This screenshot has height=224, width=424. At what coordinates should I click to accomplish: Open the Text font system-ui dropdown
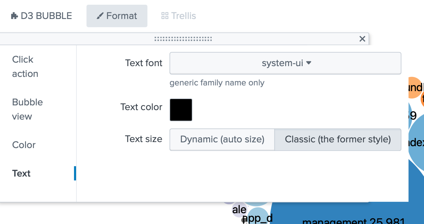point(285,63)
